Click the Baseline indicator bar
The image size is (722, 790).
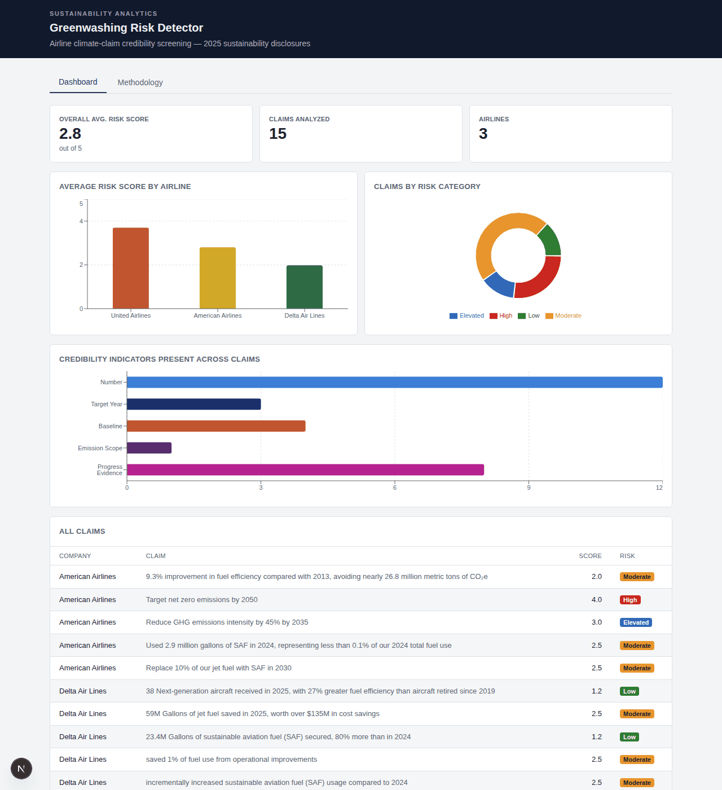tap(216, 426)
